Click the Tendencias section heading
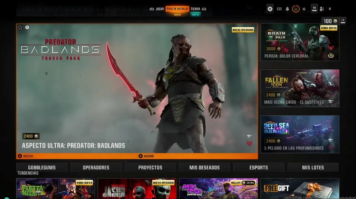 tap(28, 173)
